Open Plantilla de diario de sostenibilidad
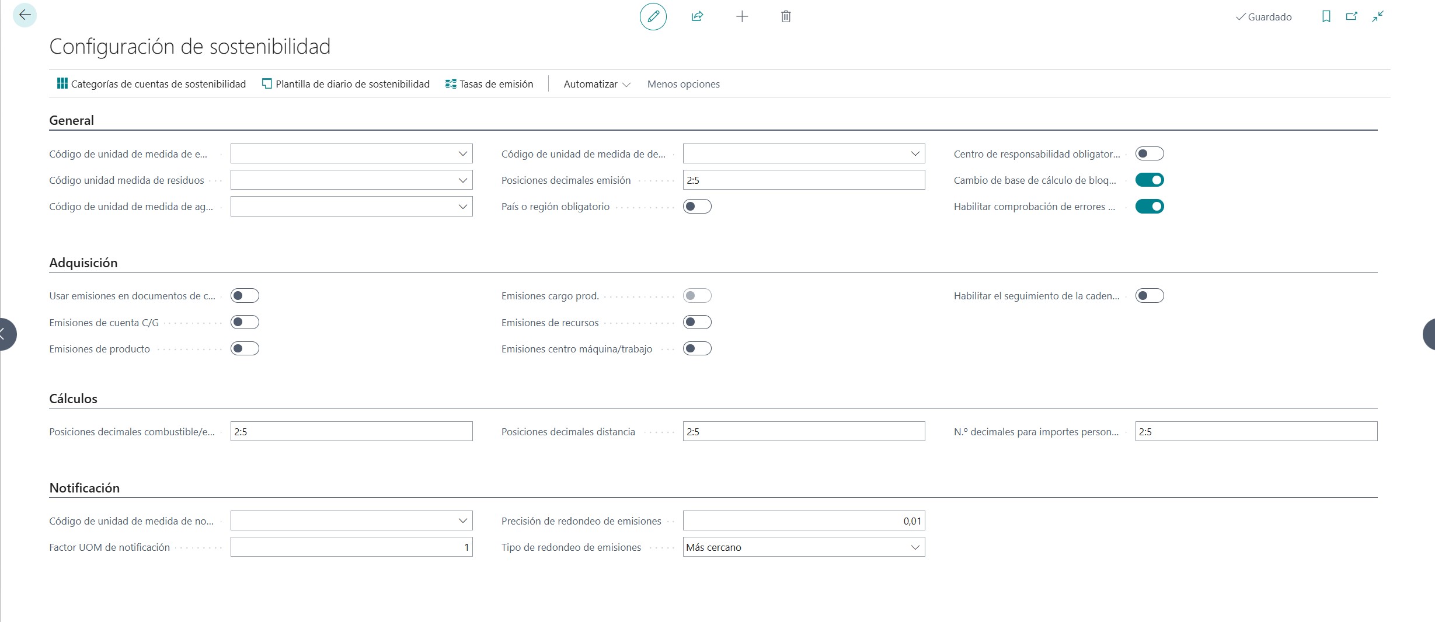The width and height of the screenshot is (1435, 622). pos(346,83)
